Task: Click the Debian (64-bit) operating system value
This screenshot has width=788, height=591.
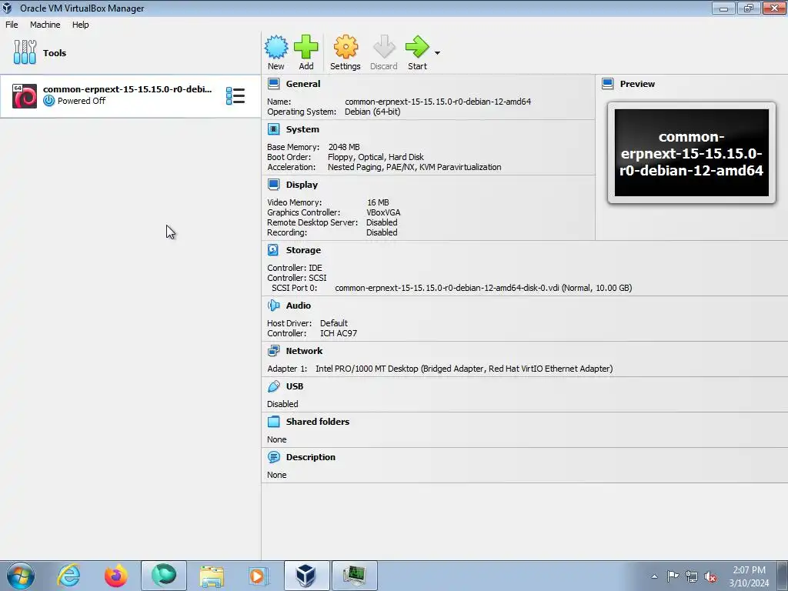Action: (x=372, y=112)
